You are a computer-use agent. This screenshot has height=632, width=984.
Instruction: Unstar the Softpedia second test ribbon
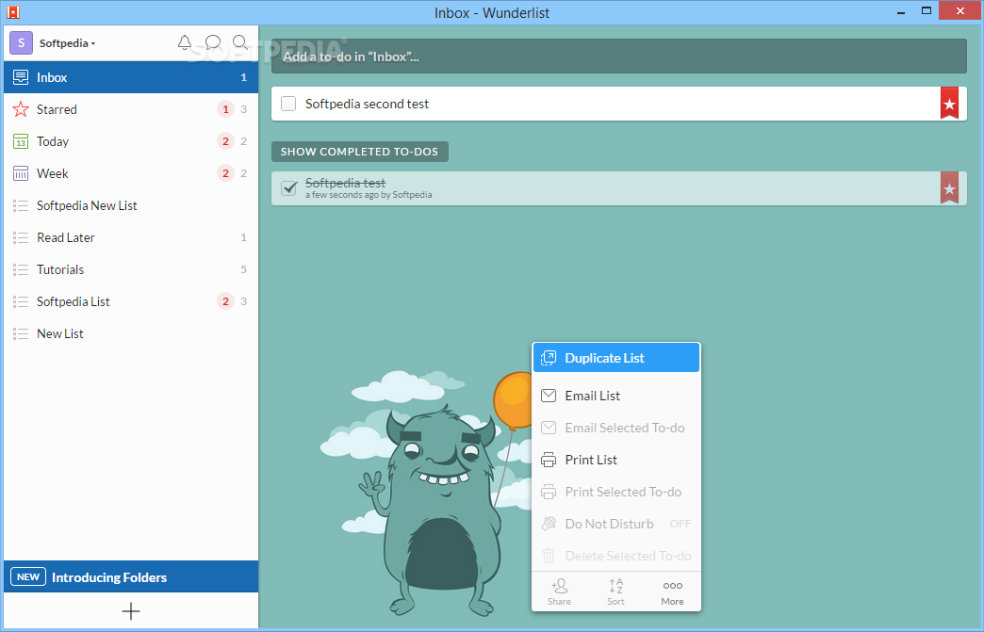(949, 103)
